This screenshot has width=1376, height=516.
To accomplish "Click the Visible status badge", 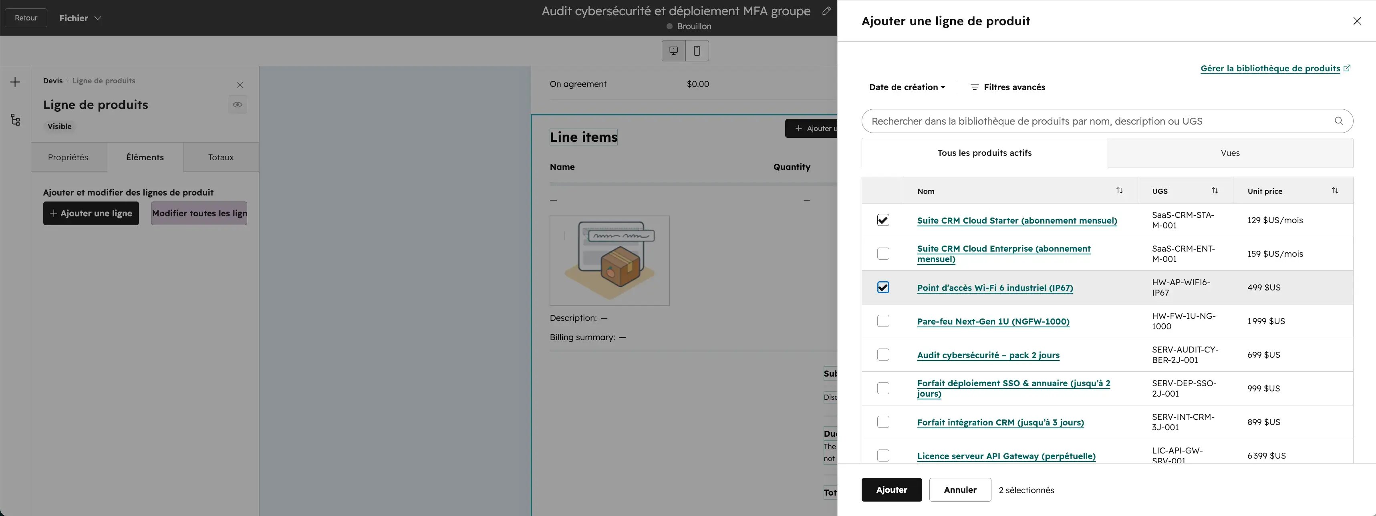I will click(59, 127).
